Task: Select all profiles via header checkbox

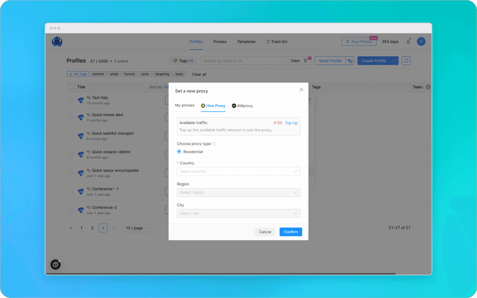Action: [71, 87]
